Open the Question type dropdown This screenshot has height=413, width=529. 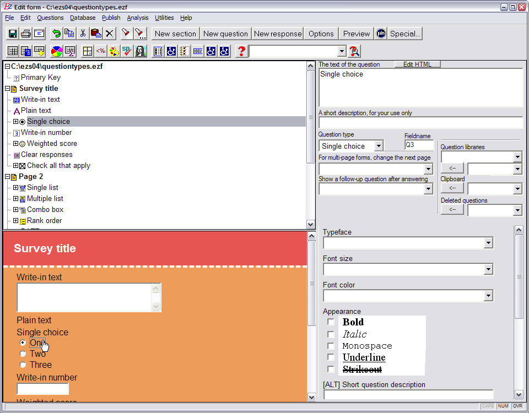click(x=379, y=146)
